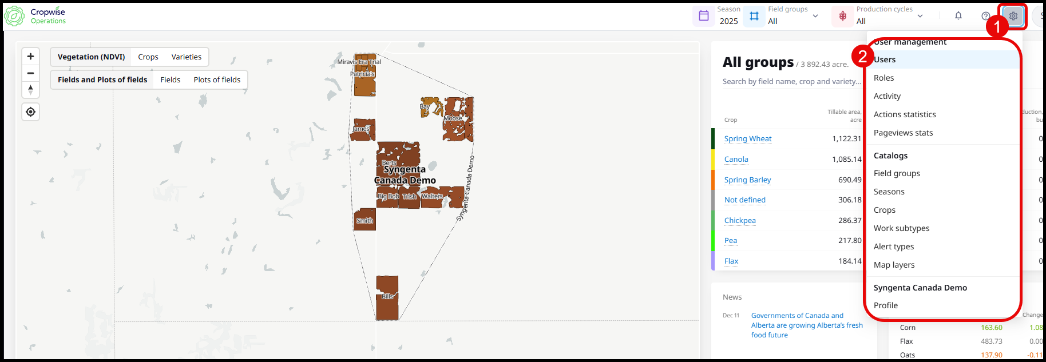
Task: Open notifications bell
Action: [x=958, y=16]
